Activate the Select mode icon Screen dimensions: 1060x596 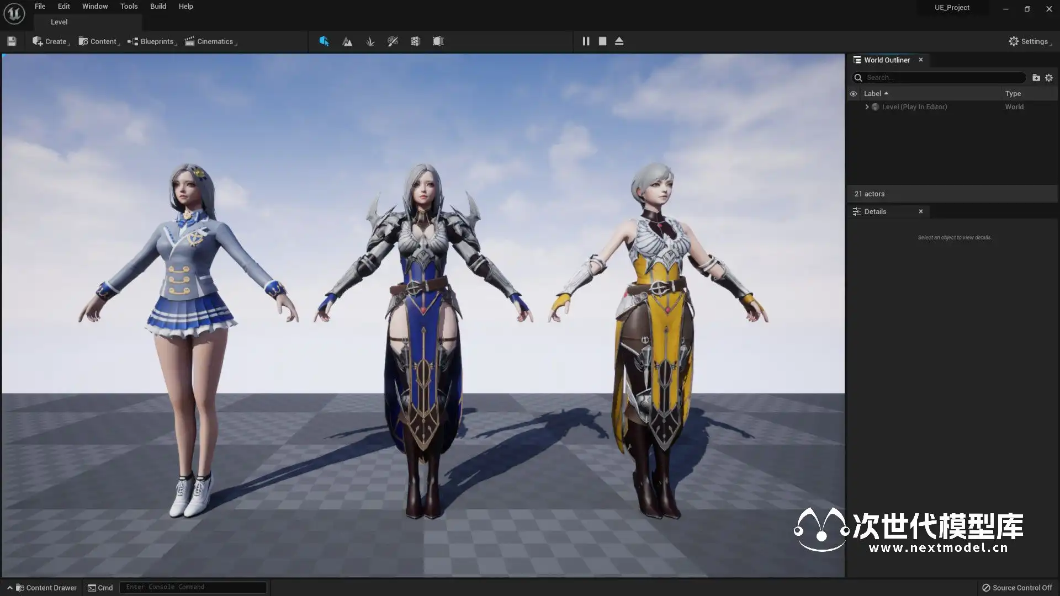tap(324, 41)
